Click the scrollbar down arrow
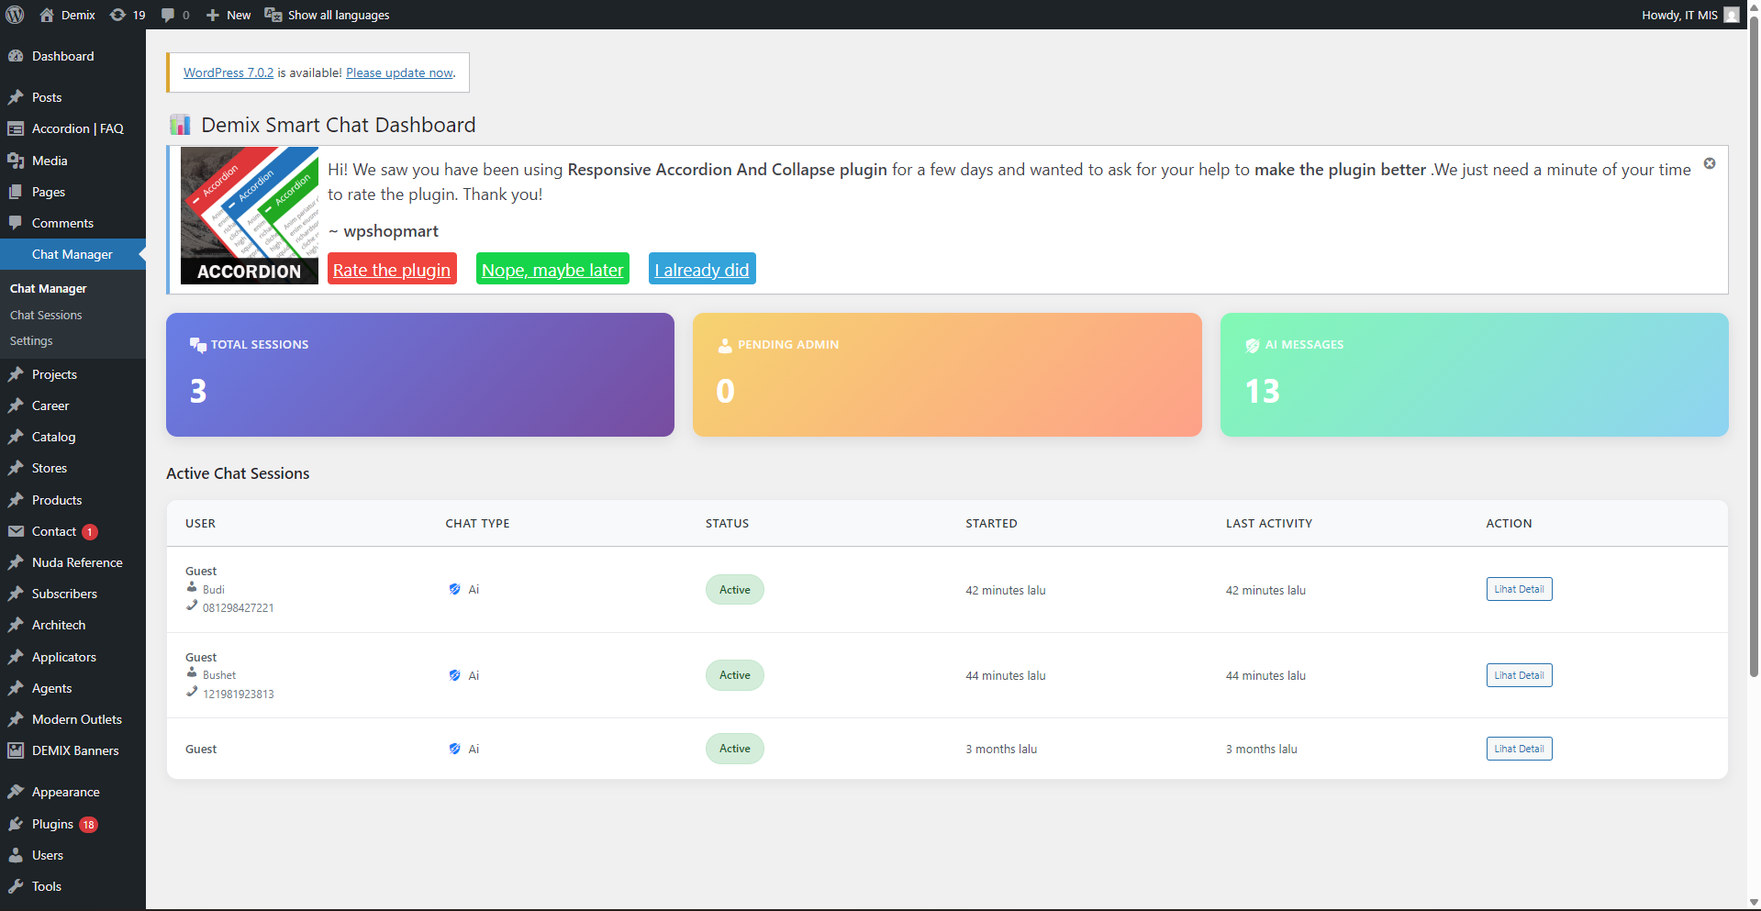The height and width of the screenshot is (911, 1761). [1754, 903]
